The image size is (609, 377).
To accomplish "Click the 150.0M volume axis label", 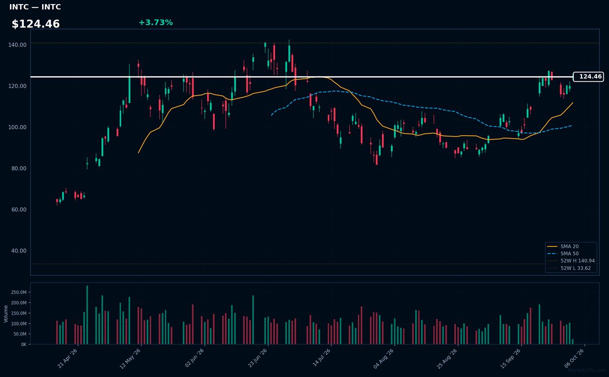I will coord(19,313).
